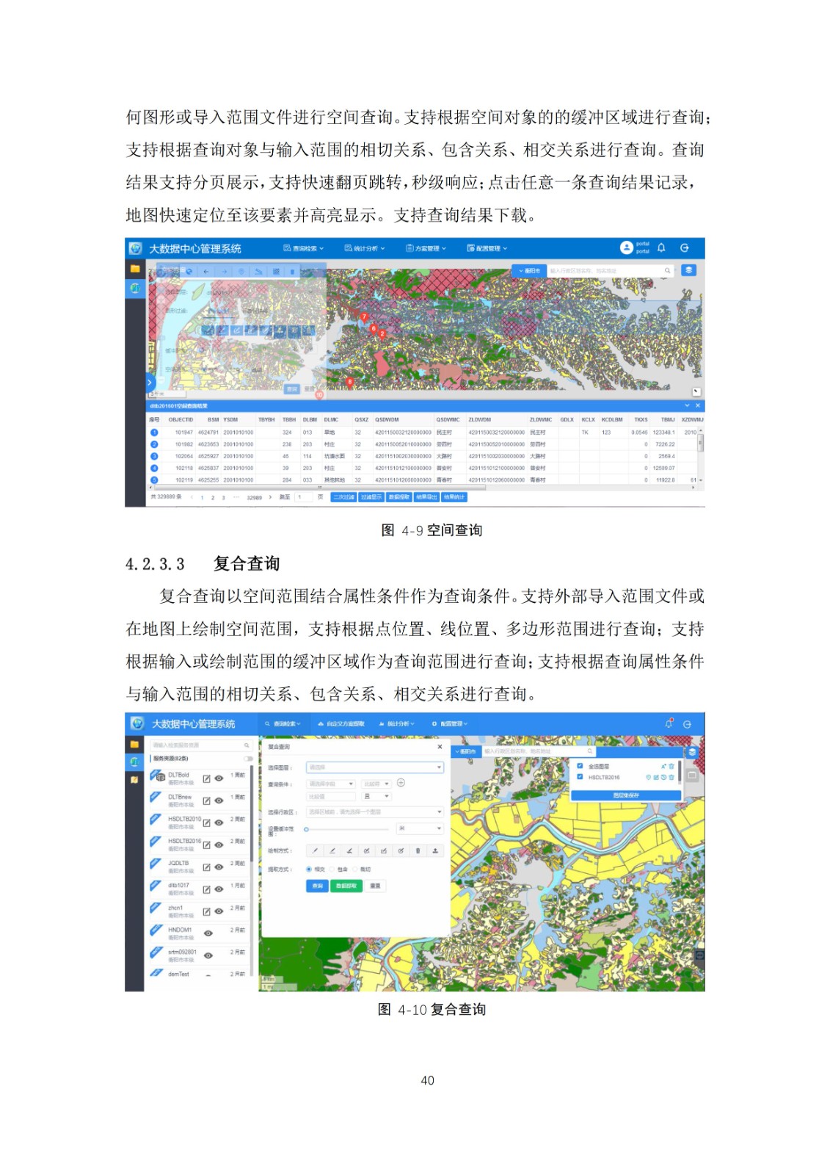830x1175 pixels.
Task: Click edit icon for zhcn1 layer
Action: pos(206,912)
